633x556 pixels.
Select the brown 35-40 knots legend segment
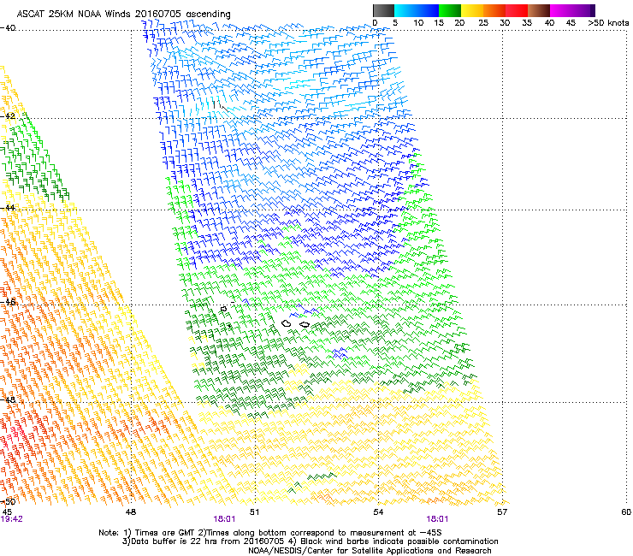tap(539, 10)
